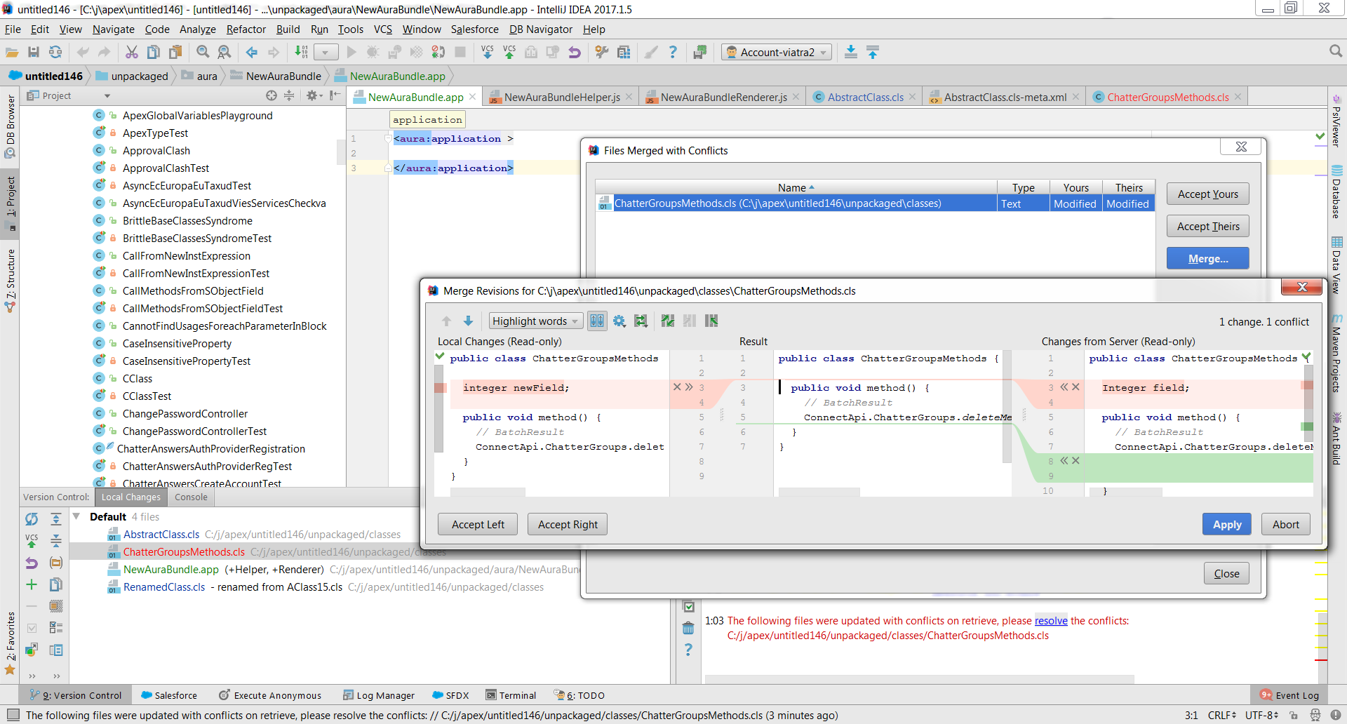Open the Refactor menu
This screenshot has width=1347, height=724.
click(x=246, y=29)
